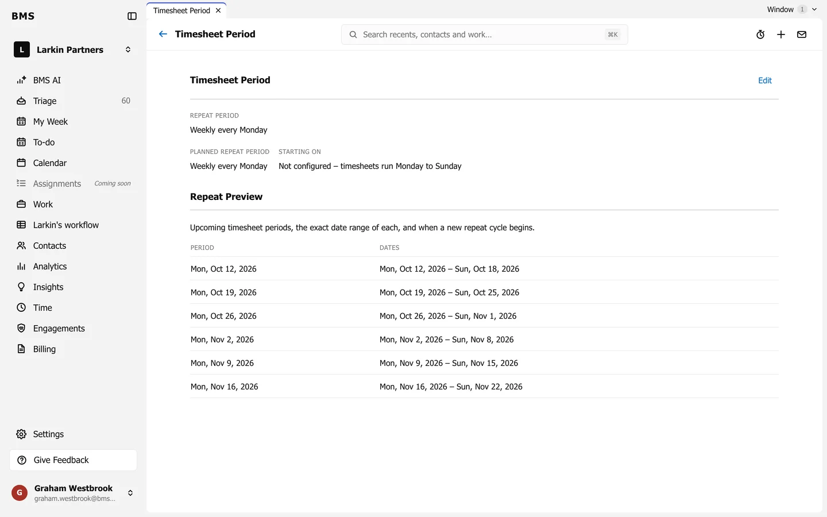
Task: Close the Timesheet Period tab
Action: (x=218, y=10)
